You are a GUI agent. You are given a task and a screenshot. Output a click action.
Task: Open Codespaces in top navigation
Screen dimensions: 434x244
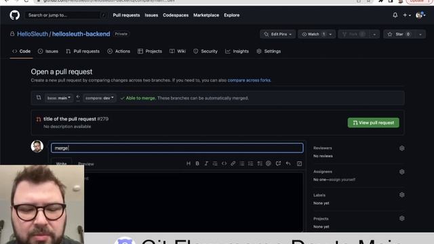point(176,15)
